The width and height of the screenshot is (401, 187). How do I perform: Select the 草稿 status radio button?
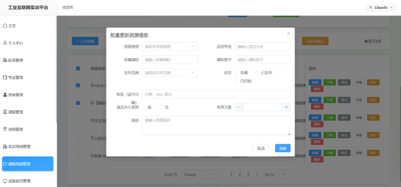coord(237,73)
